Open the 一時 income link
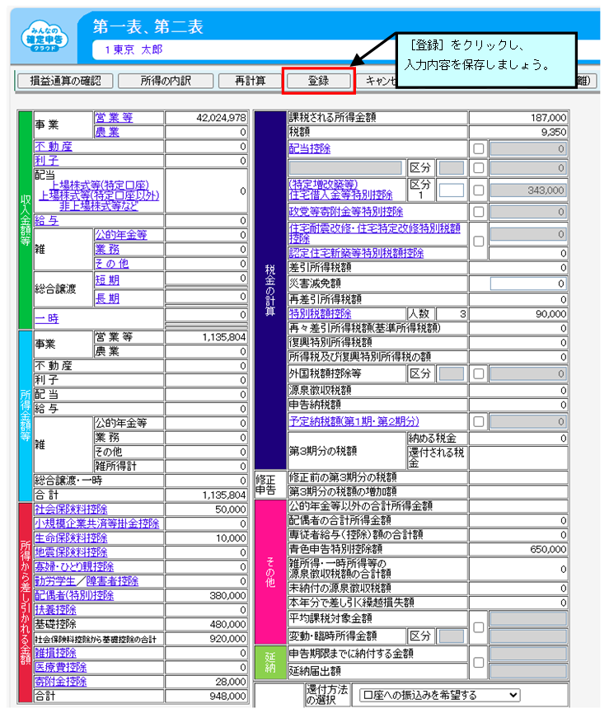Screen dimensions: 609x718 (47, 319)
